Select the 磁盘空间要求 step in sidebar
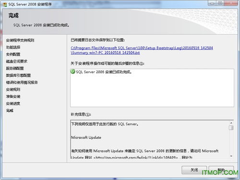This screenshot has width=240, height=180. click(x=17, y=61)
